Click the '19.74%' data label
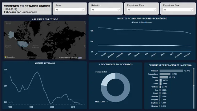This screenshot has width=197, height=111. [175, 74]
